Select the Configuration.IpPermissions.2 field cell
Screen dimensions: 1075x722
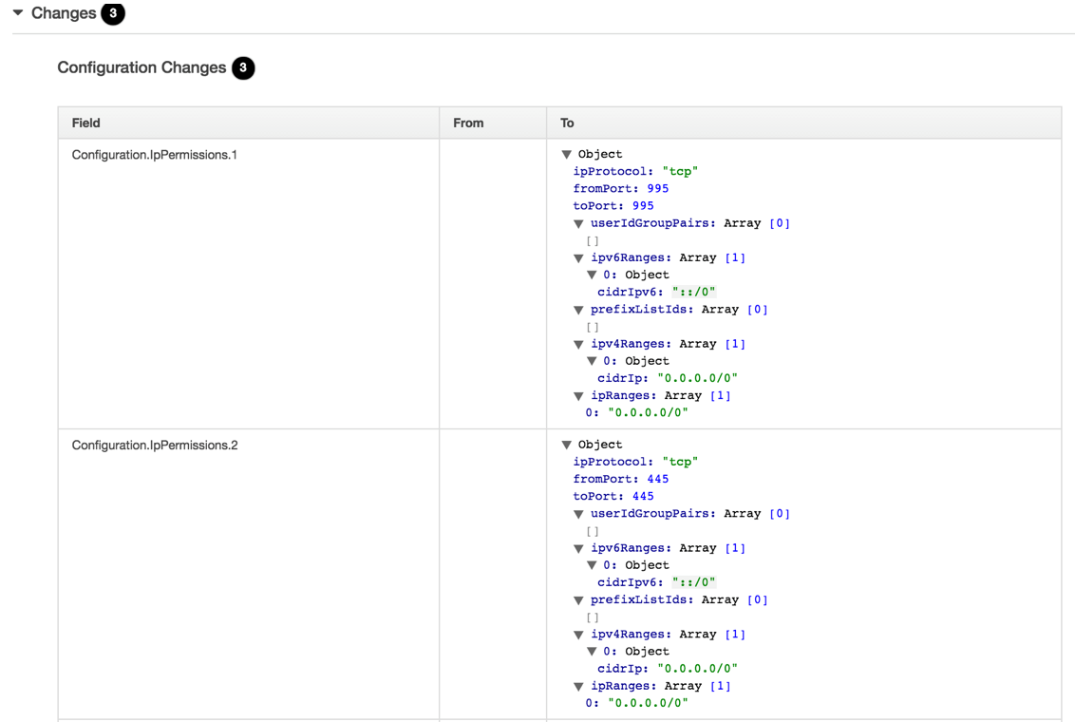pyautogui.click(x=154, y=445)
